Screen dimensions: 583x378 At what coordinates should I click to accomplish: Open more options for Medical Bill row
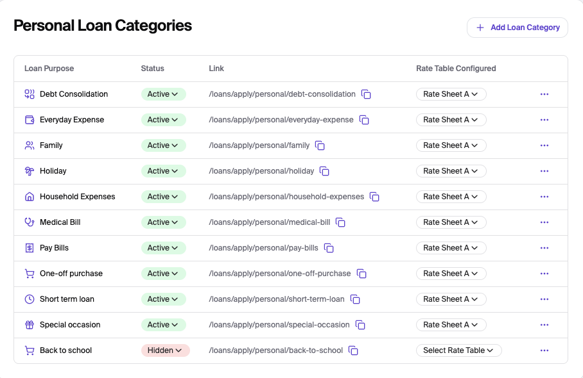(544, 222)
